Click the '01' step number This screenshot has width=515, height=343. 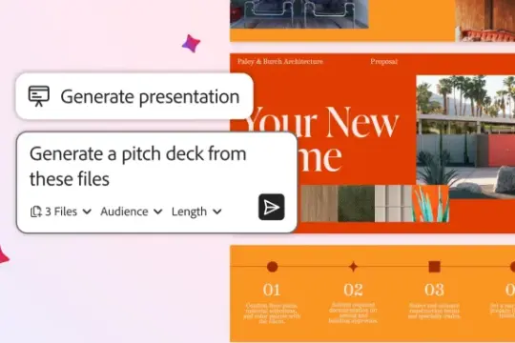click(x=272, y=290)
